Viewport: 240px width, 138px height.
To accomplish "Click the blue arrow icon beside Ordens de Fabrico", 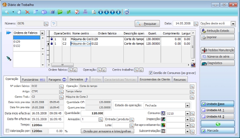I will click(9, 33).
